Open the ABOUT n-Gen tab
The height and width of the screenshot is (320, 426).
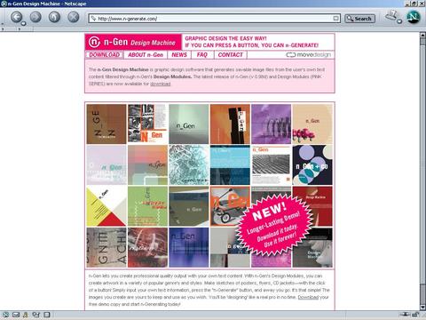point(146,55)
